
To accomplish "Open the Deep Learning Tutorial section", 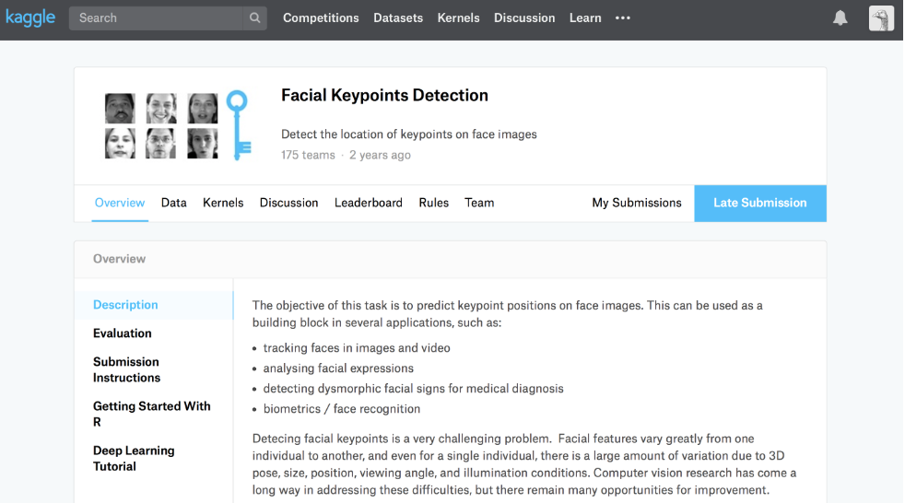I will [x=134, y=459].
